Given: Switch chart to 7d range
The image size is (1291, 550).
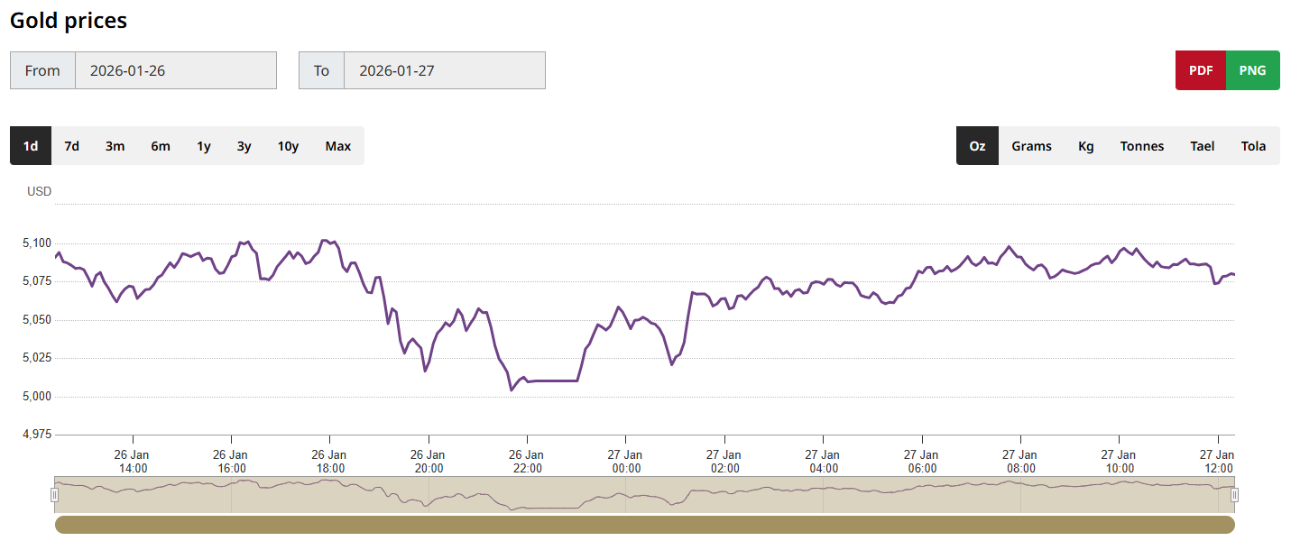Looking at the screenshot, I should [72, 146].
